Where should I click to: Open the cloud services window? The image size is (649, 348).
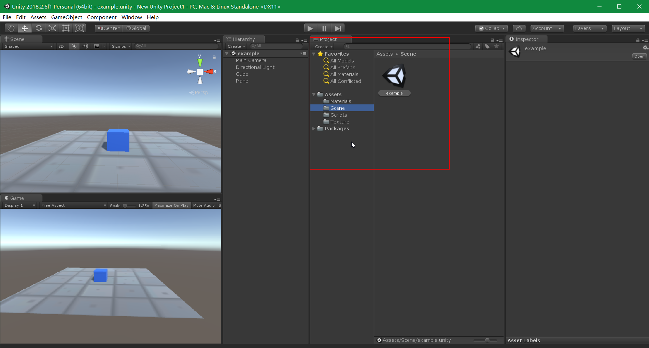click(x=519, y=28)
